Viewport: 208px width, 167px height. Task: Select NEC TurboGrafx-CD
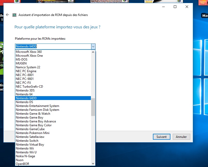[53, 86]
